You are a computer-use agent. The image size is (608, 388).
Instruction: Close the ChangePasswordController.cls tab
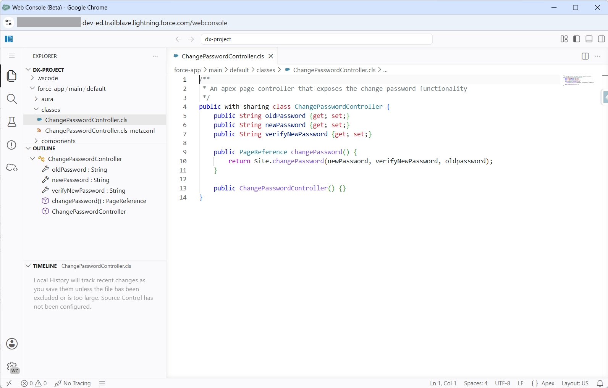tap(271, 56)
